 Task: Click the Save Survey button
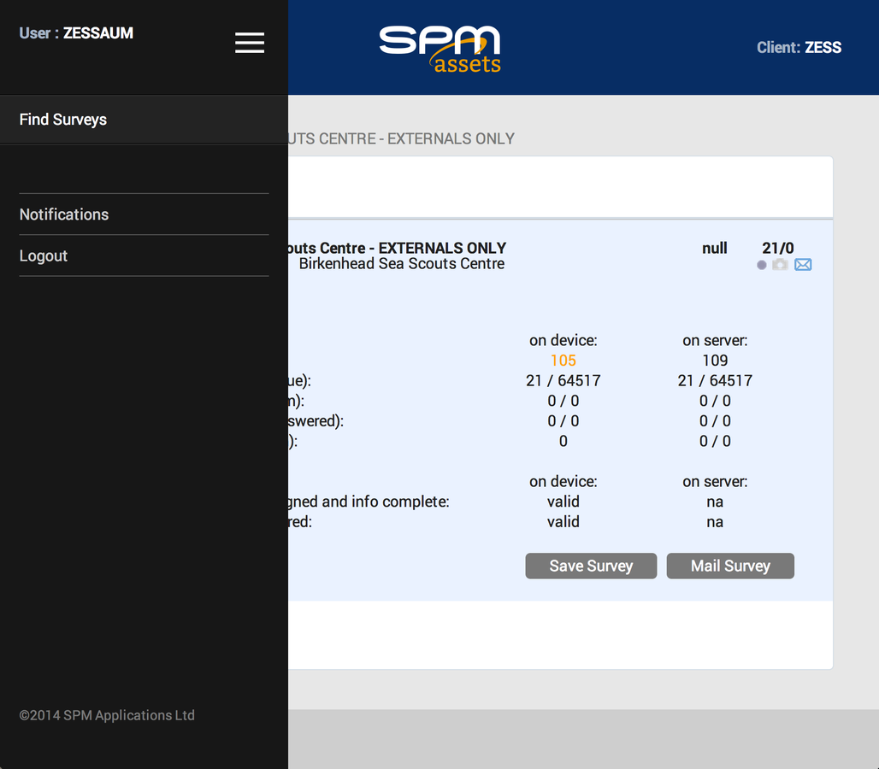(x=591, y=566)
